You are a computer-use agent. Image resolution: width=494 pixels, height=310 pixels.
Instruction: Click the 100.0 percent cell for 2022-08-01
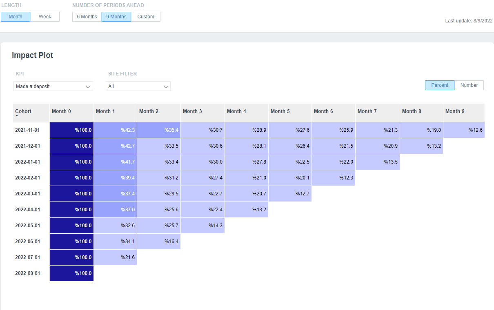71,273
